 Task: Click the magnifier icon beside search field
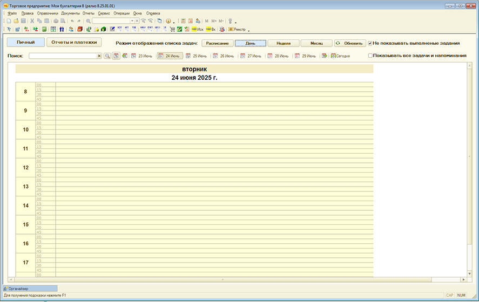pos(107,56)
